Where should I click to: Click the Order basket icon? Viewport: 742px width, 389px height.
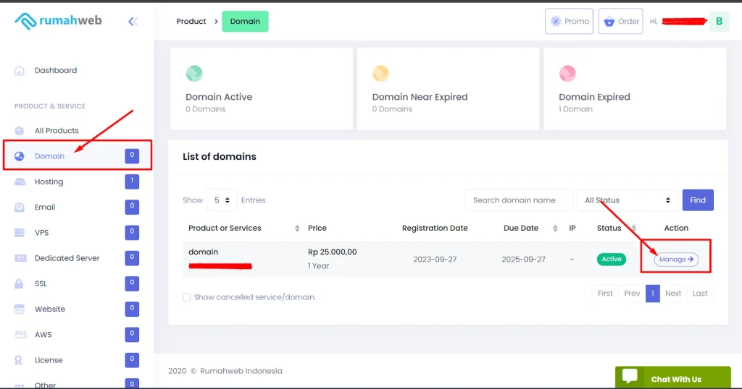pyautogui.click(x=609, y=21)
